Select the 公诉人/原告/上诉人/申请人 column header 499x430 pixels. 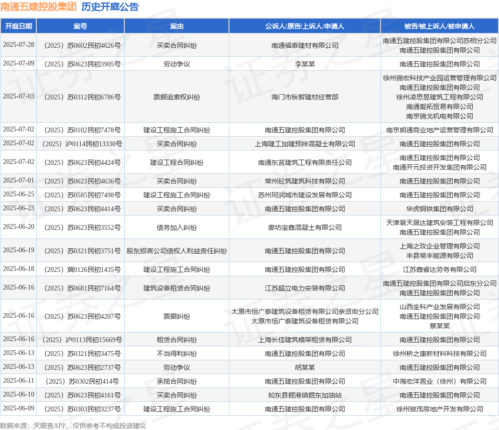click(x=305, y=26)
